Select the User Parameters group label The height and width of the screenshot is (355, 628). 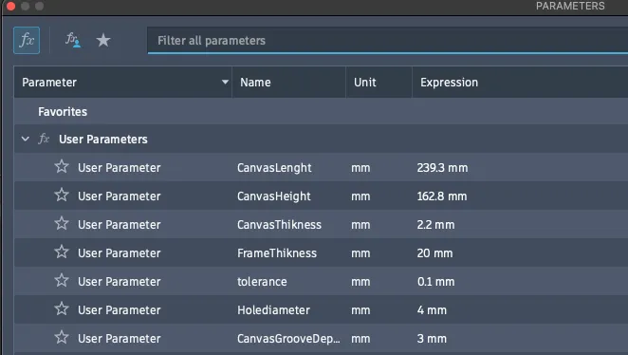[103, 139]
